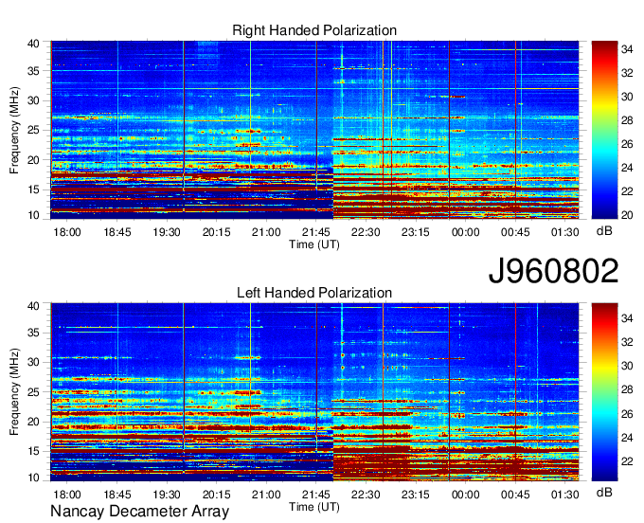644x523 pixels.
Task: Click the right-handed polarization spectrogram
Action: click(314, 130)
